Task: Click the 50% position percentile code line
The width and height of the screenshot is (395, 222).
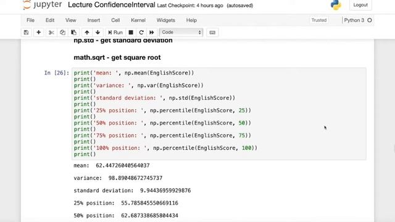Action: [162, 123]
